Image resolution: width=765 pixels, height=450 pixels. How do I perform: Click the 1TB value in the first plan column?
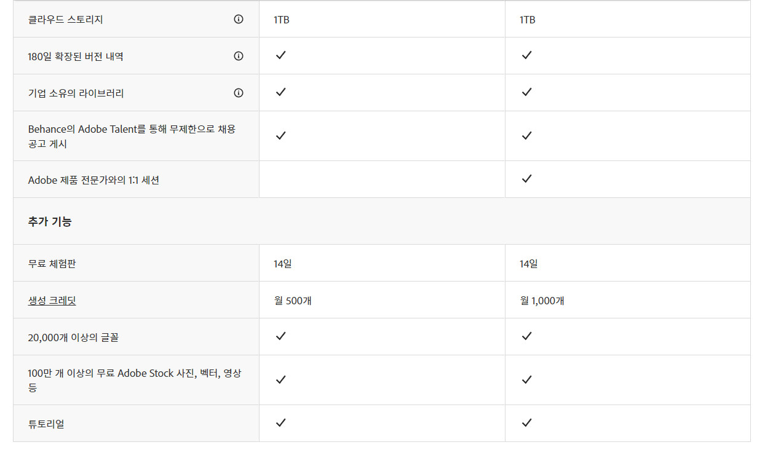pyautogui.click(x=282, y=19)
